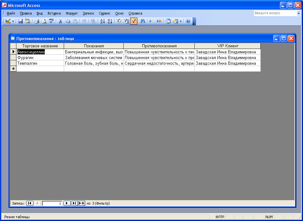This screenshot has height=221, width=303.
Task: Click the Undo arrow icon
Action: pyautogui.click(x=84, y=21)
